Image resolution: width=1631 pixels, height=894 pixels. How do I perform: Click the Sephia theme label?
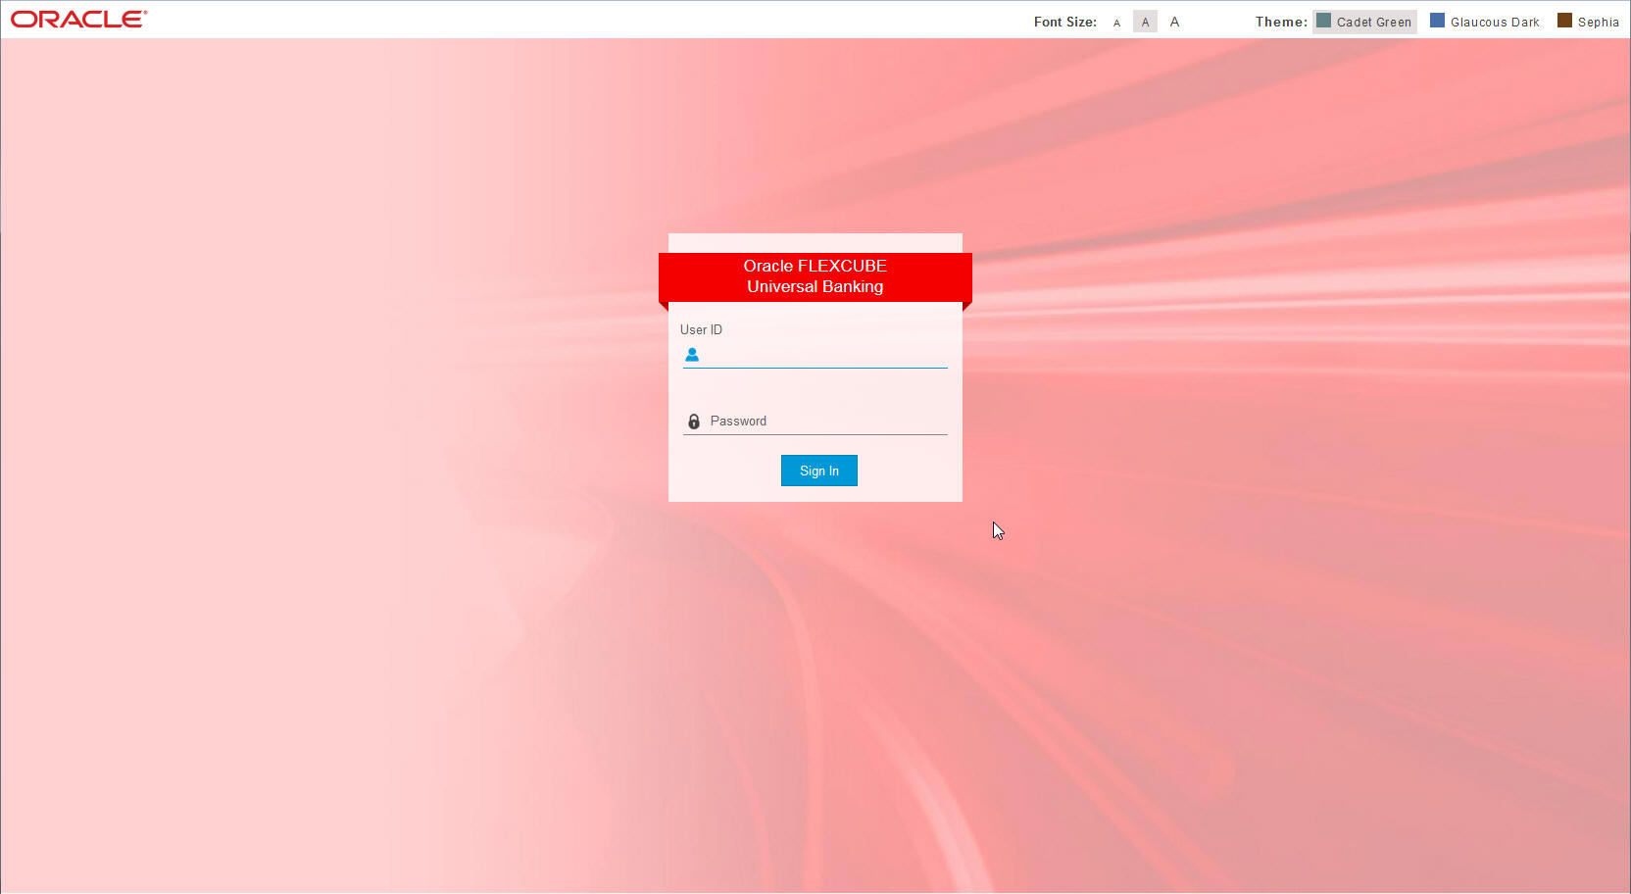click(x=1599, y=22)
